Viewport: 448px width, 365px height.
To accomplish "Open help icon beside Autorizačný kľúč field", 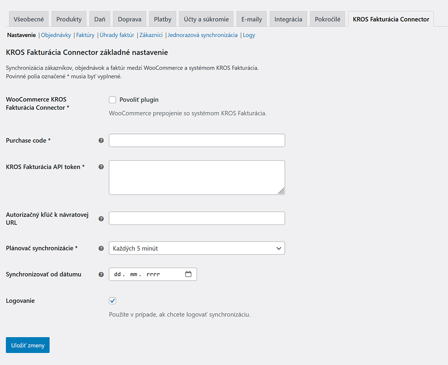I will pos(101,219).
